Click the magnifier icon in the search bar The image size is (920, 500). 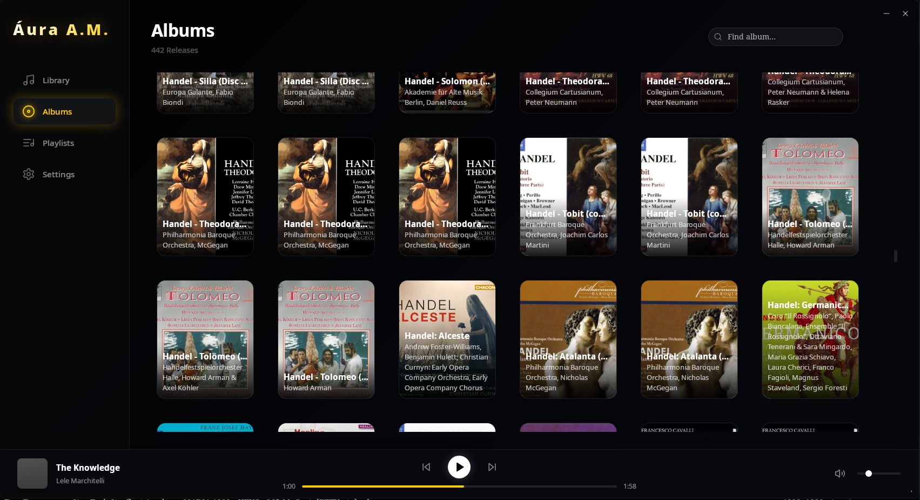coord(718,37)
